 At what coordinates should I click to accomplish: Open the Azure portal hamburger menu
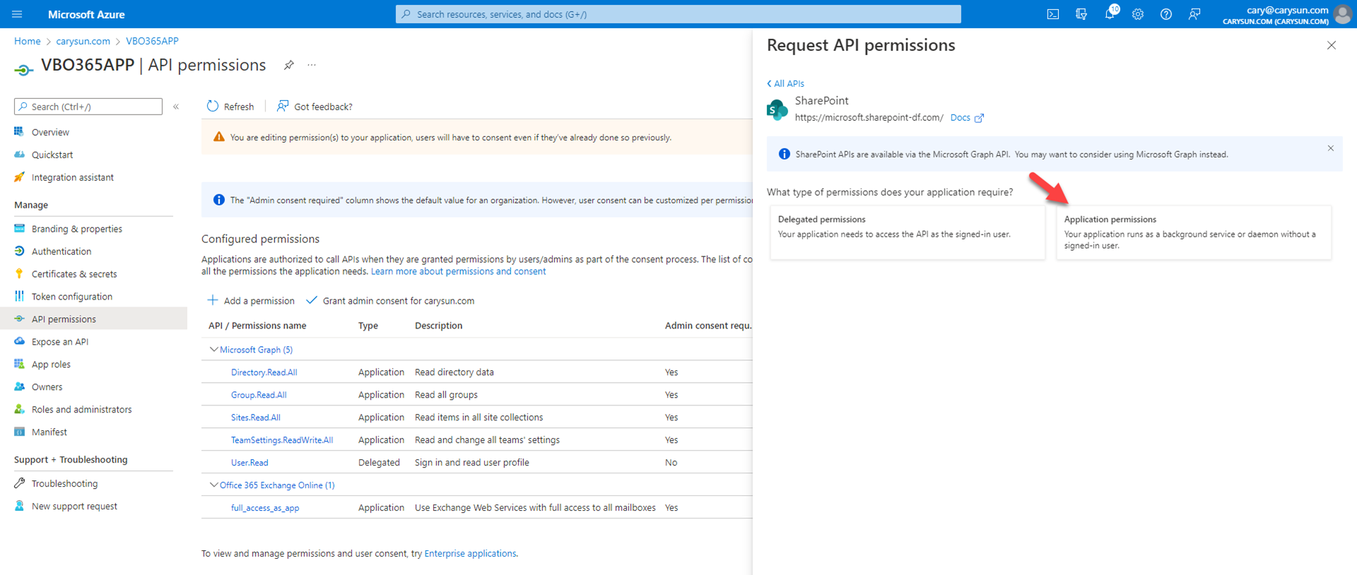(18, 14)
